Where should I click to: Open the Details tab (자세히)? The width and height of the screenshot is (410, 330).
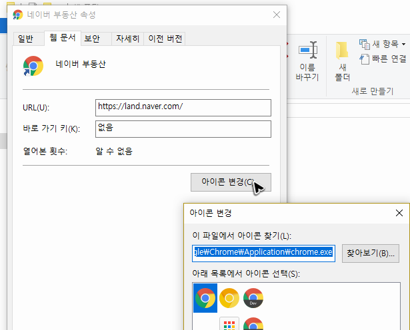[x=127, y=39]
